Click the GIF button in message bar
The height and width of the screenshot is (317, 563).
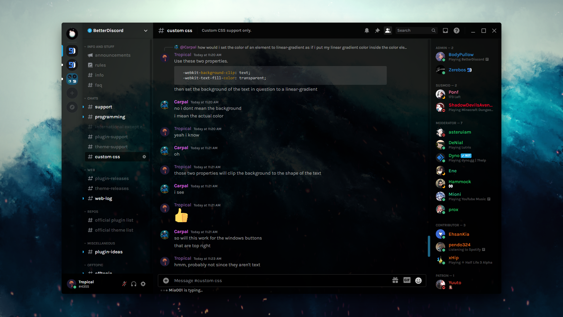406,280
